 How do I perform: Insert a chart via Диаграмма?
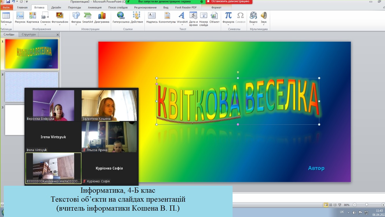102,16
